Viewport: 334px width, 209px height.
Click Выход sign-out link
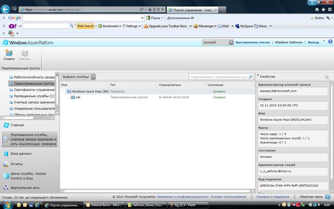coord(313,42)
